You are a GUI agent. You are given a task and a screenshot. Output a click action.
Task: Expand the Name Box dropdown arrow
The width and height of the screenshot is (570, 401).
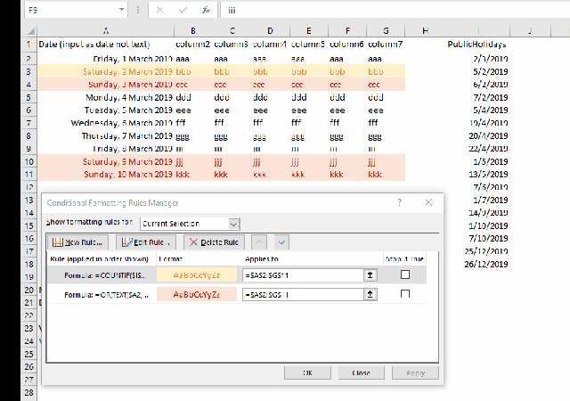[121, 10]
